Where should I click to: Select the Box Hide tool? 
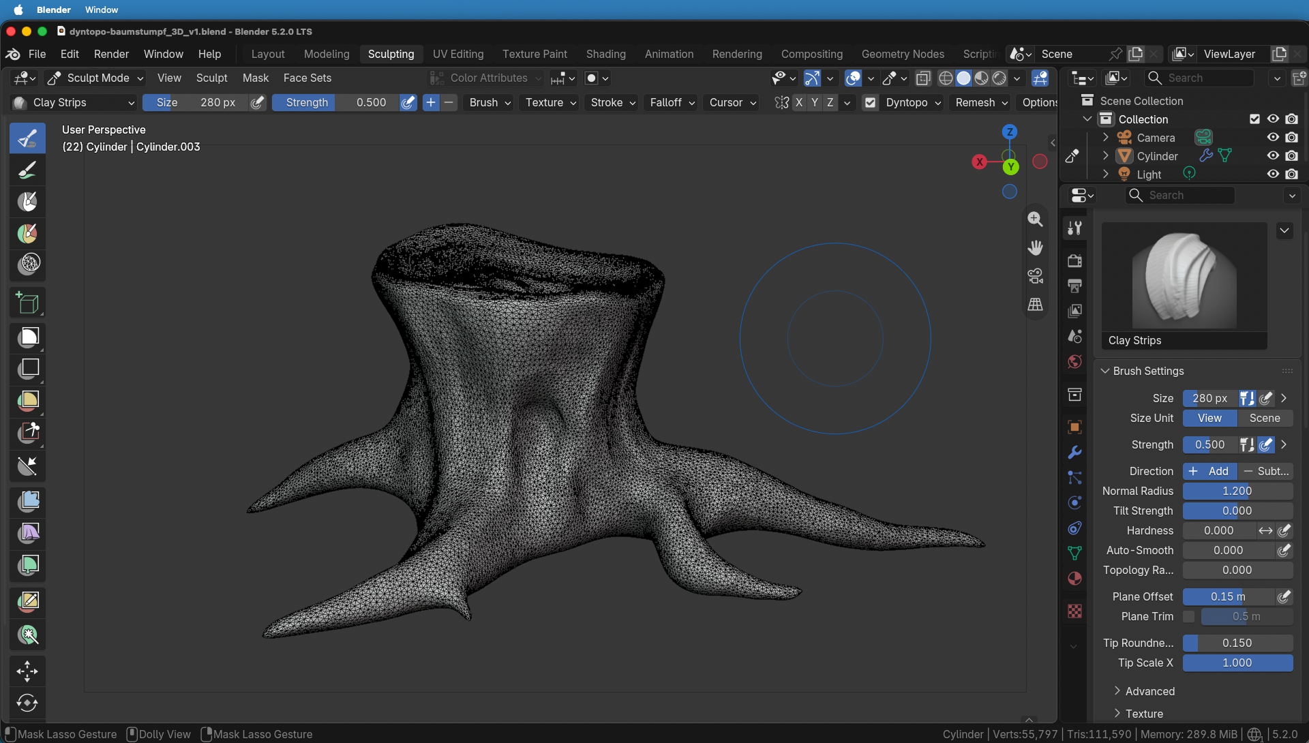(x=27, y=369)
